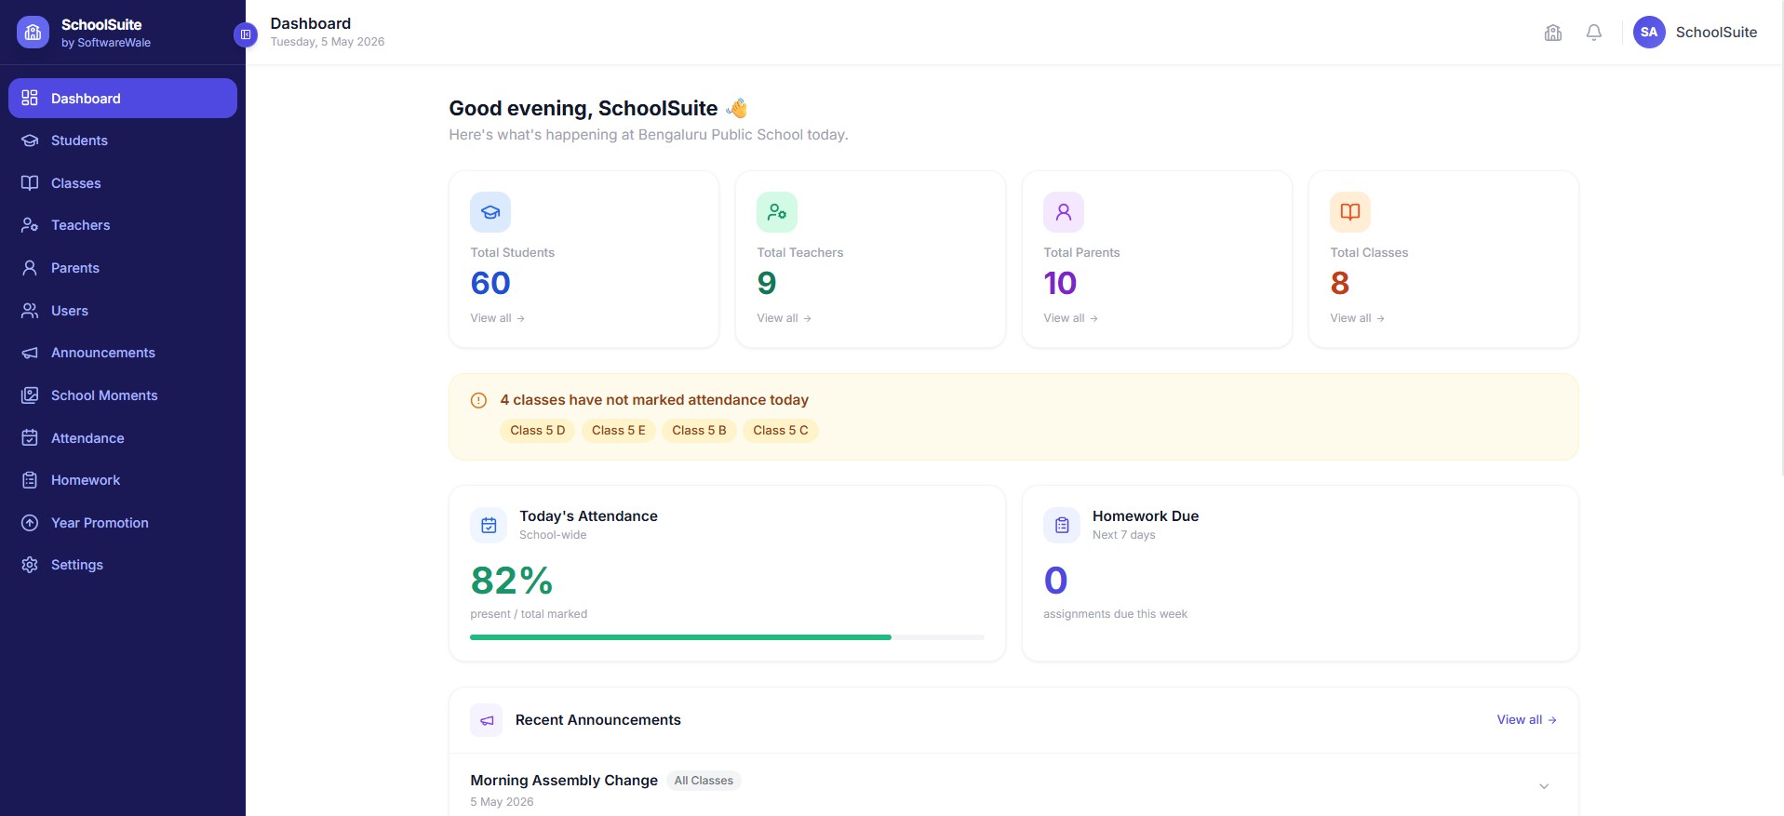Open the Settings label in sidebar
This screenshot has width=1784, height=816.
pyautogui.click(x=77, y=565)
